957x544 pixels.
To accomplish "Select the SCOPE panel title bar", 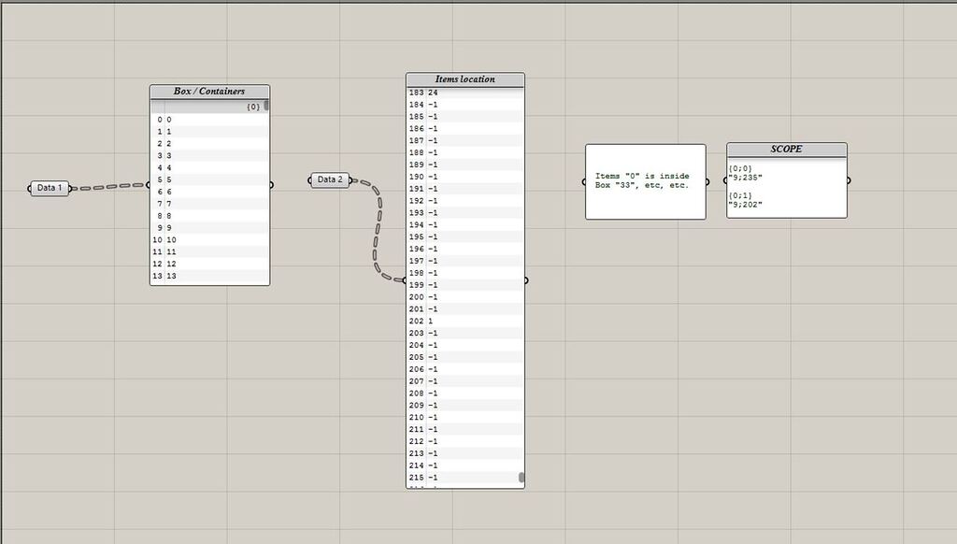I will (786, 149).
